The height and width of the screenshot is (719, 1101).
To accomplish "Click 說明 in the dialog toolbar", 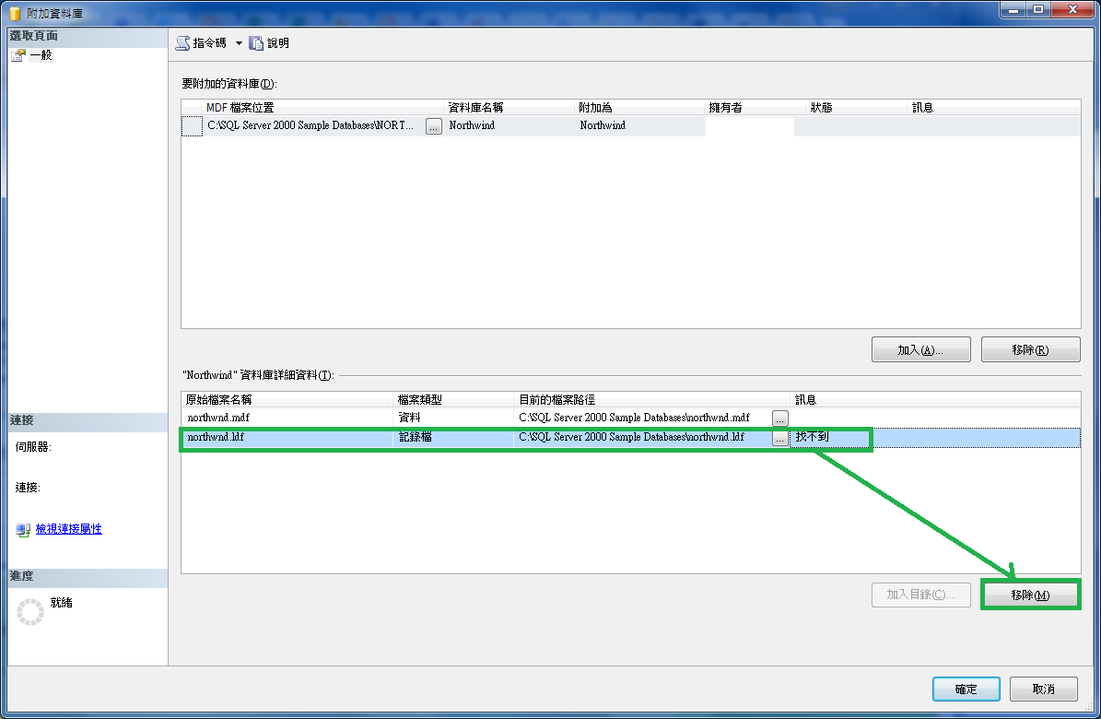I will click(275, 42).
